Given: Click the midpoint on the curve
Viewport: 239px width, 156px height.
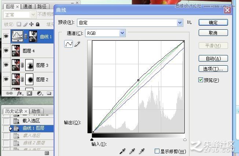Looking at the screenshot, I should pos(138,80).
